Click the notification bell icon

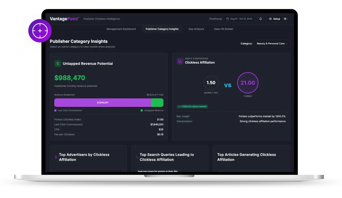coord(260,19)
